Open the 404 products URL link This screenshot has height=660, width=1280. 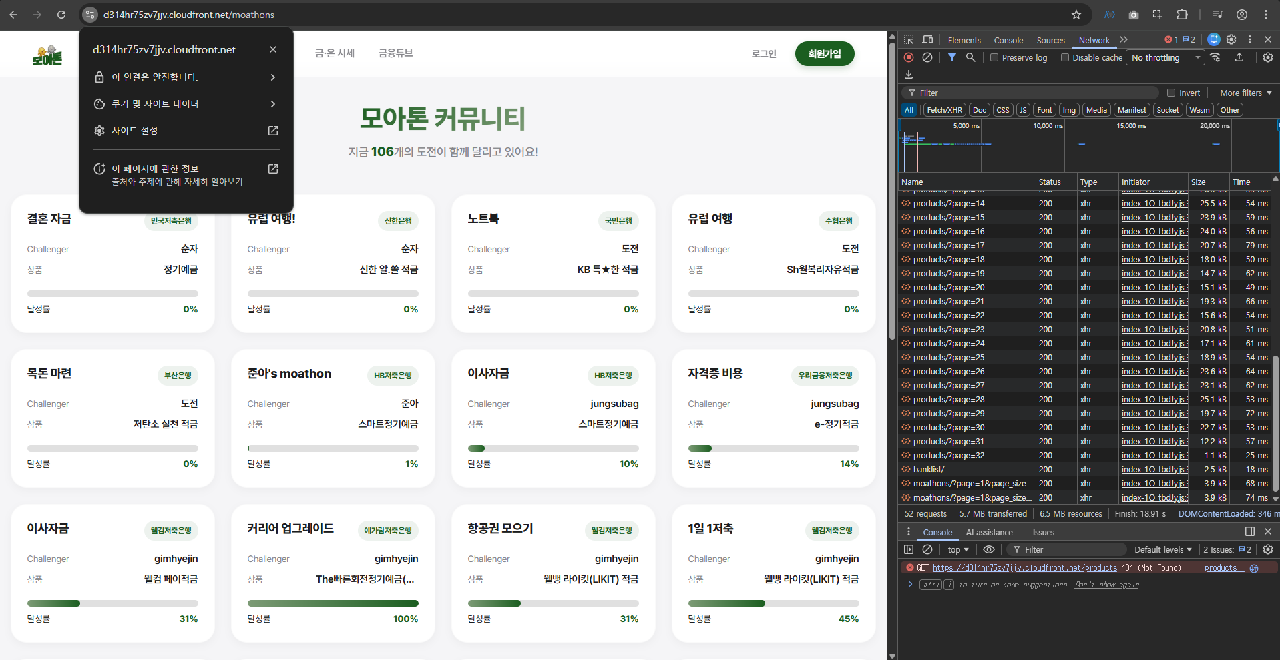(1024, 568)
